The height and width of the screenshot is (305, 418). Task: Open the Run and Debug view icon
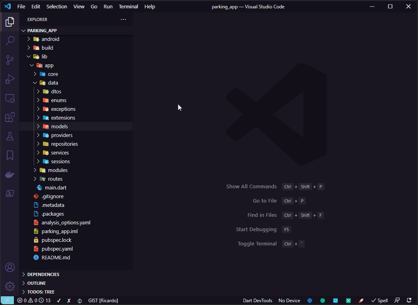coord(10,79)
